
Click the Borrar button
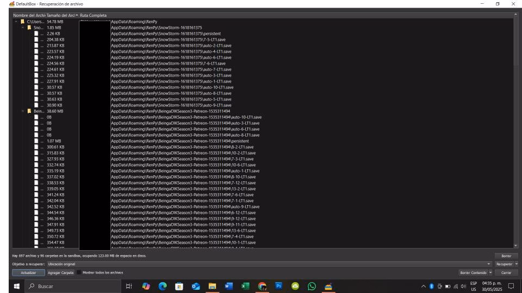pos(506,256)
